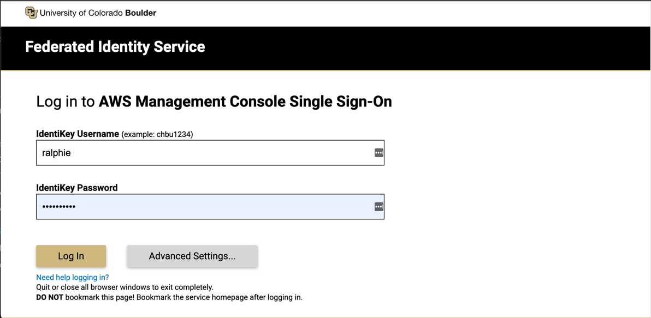651x318 pixels.
Task: Click the IdentiKey Password input field
Action: click(210, 207)
